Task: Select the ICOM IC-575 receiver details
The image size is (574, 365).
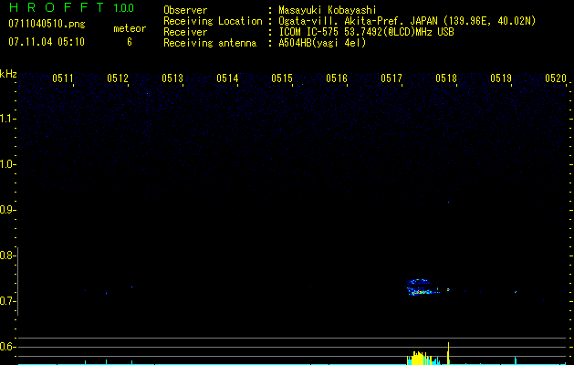Action: 366,32
